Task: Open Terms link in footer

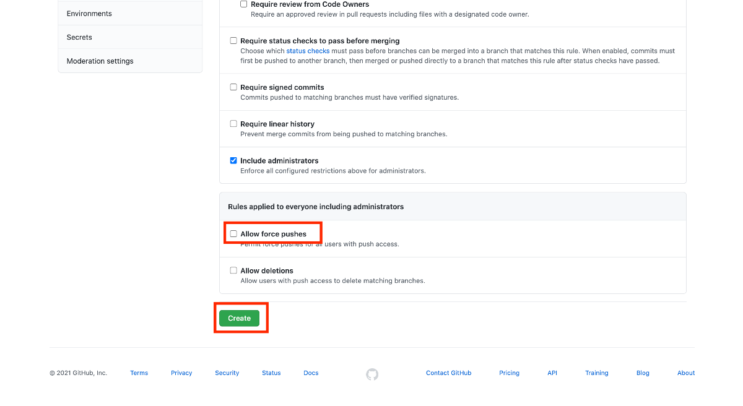Action: pyautogui.click(x=139, y=373)
